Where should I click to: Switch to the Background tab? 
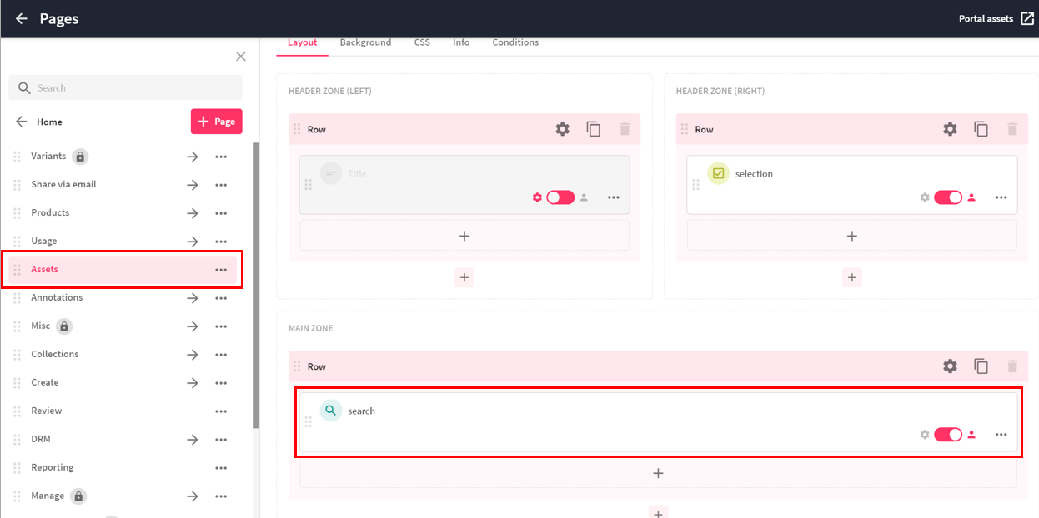(x=365, y=42)
